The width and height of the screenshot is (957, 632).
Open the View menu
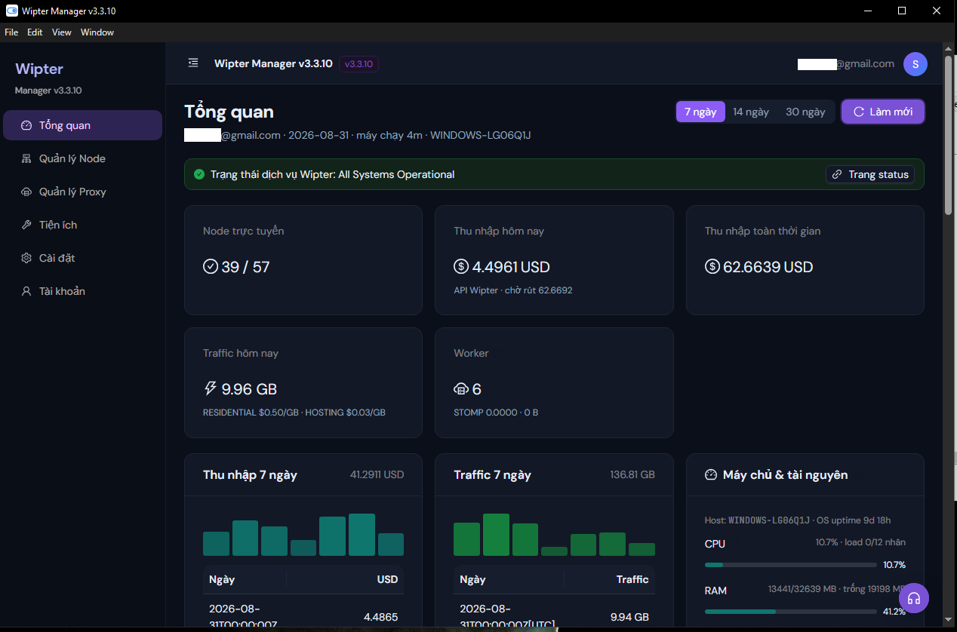(x=62, y=32)
